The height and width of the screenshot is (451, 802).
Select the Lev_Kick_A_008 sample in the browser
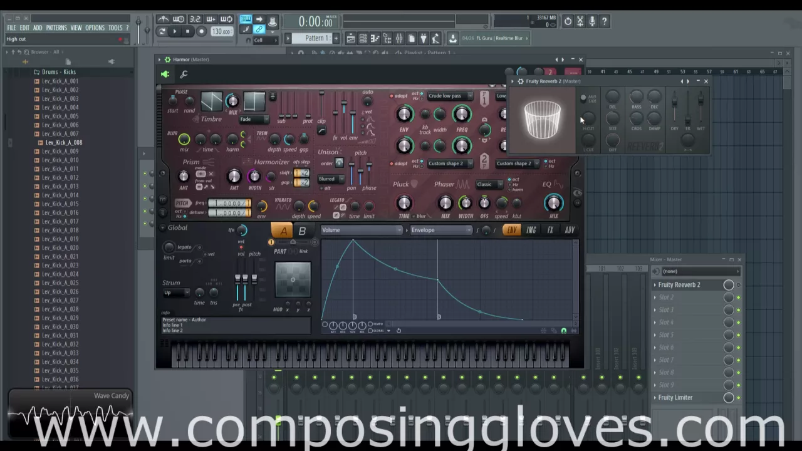coord(64,143)
